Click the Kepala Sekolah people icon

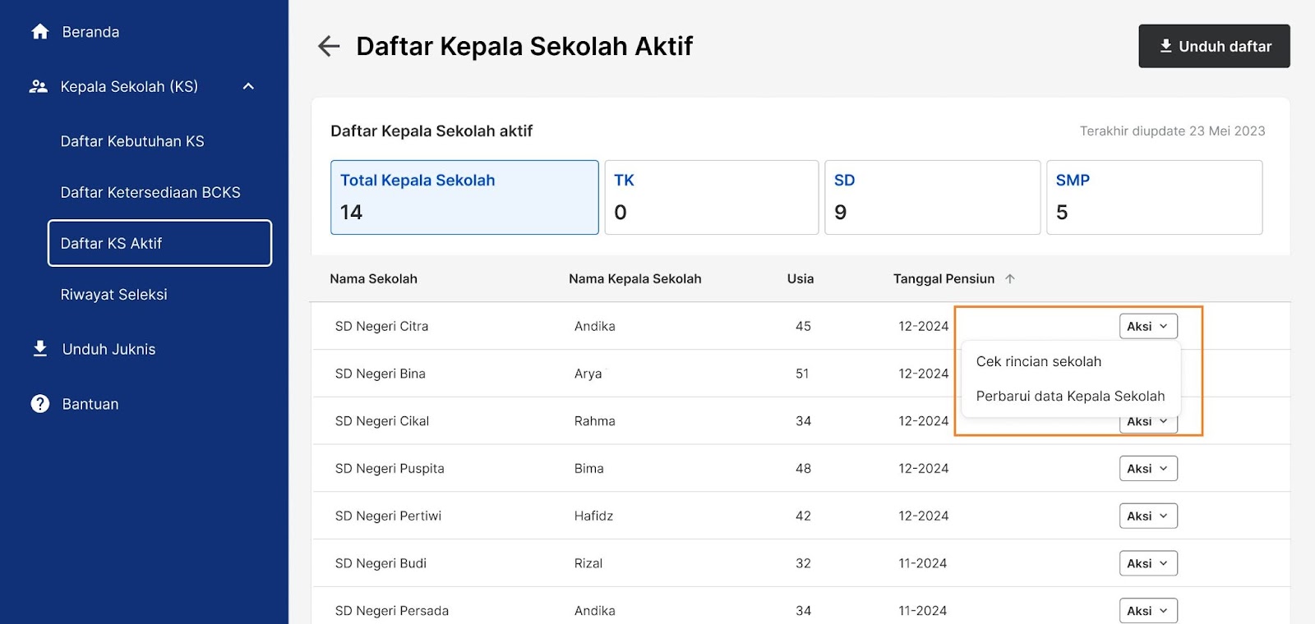[x=39, y=86]
